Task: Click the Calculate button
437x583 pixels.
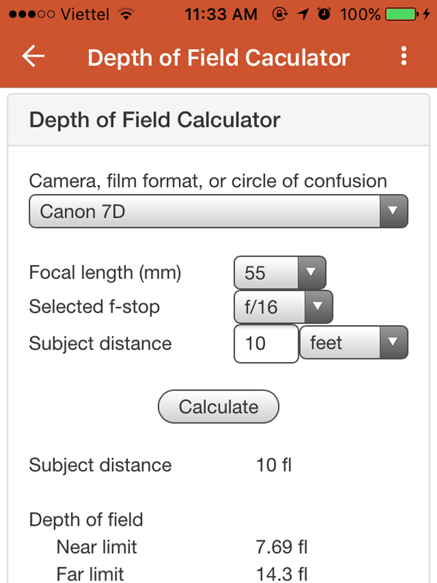Action: (218, 406)
